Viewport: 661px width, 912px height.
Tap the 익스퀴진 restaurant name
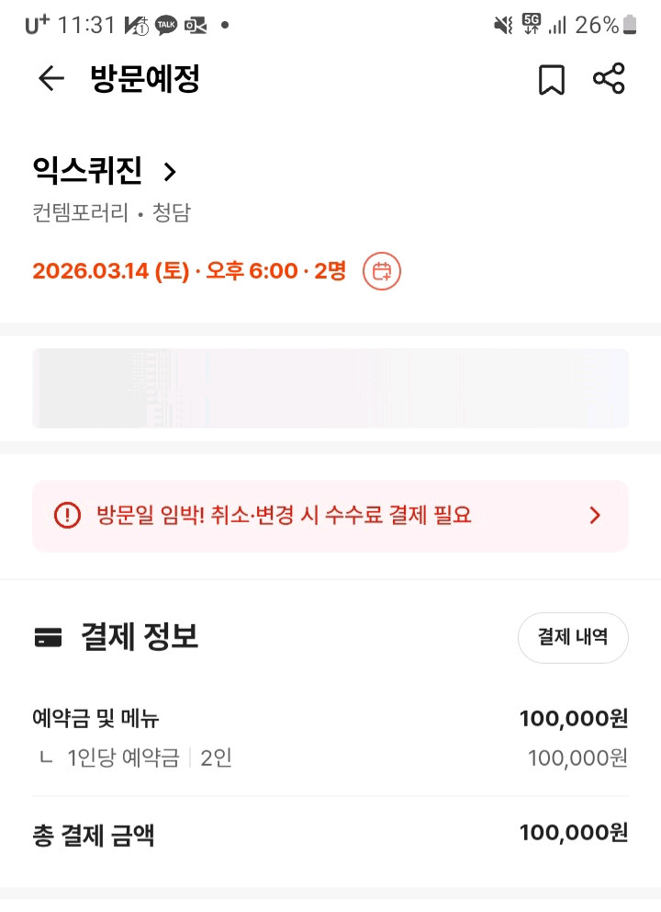[87, 170]
